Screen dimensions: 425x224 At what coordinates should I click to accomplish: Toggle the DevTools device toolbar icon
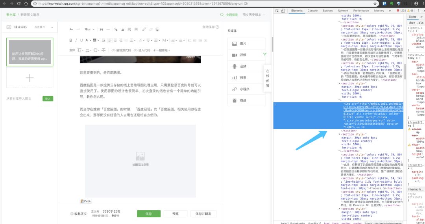pos(283,11)
